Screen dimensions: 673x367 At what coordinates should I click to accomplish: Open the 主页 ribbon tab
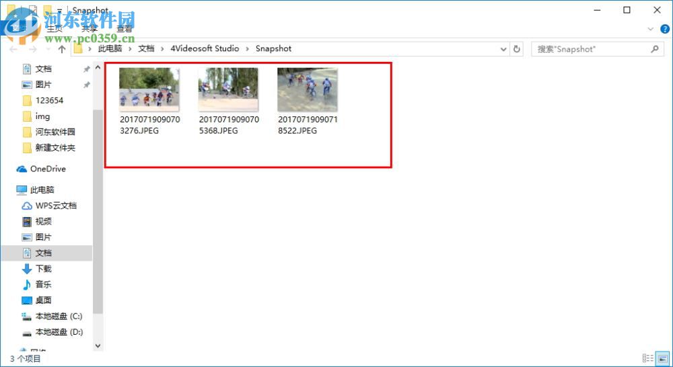pyautogui.click(x=55, y=29)
